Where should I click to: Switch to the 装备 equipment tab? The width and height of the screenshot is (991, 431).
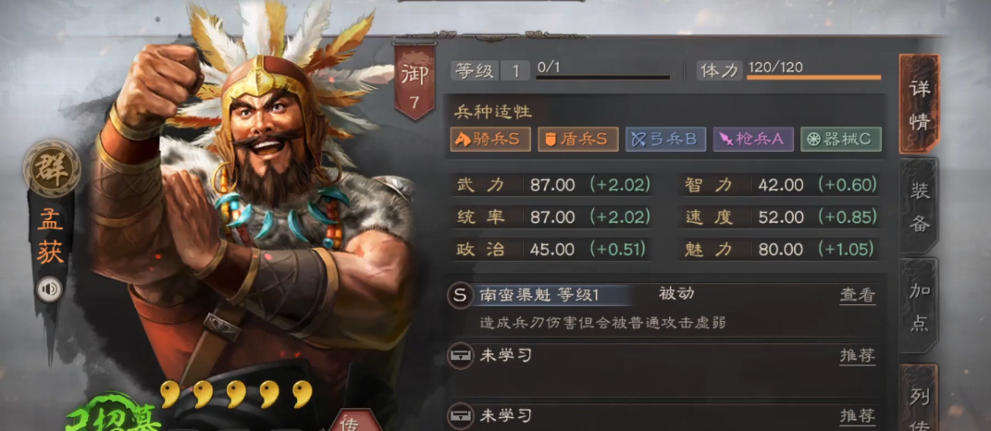pos(920,205)
